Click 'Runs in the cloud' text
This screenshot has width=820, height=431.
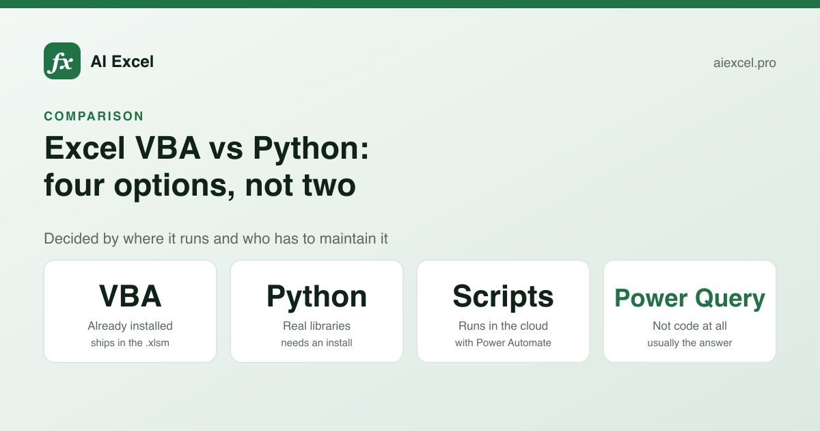(503, 326)
